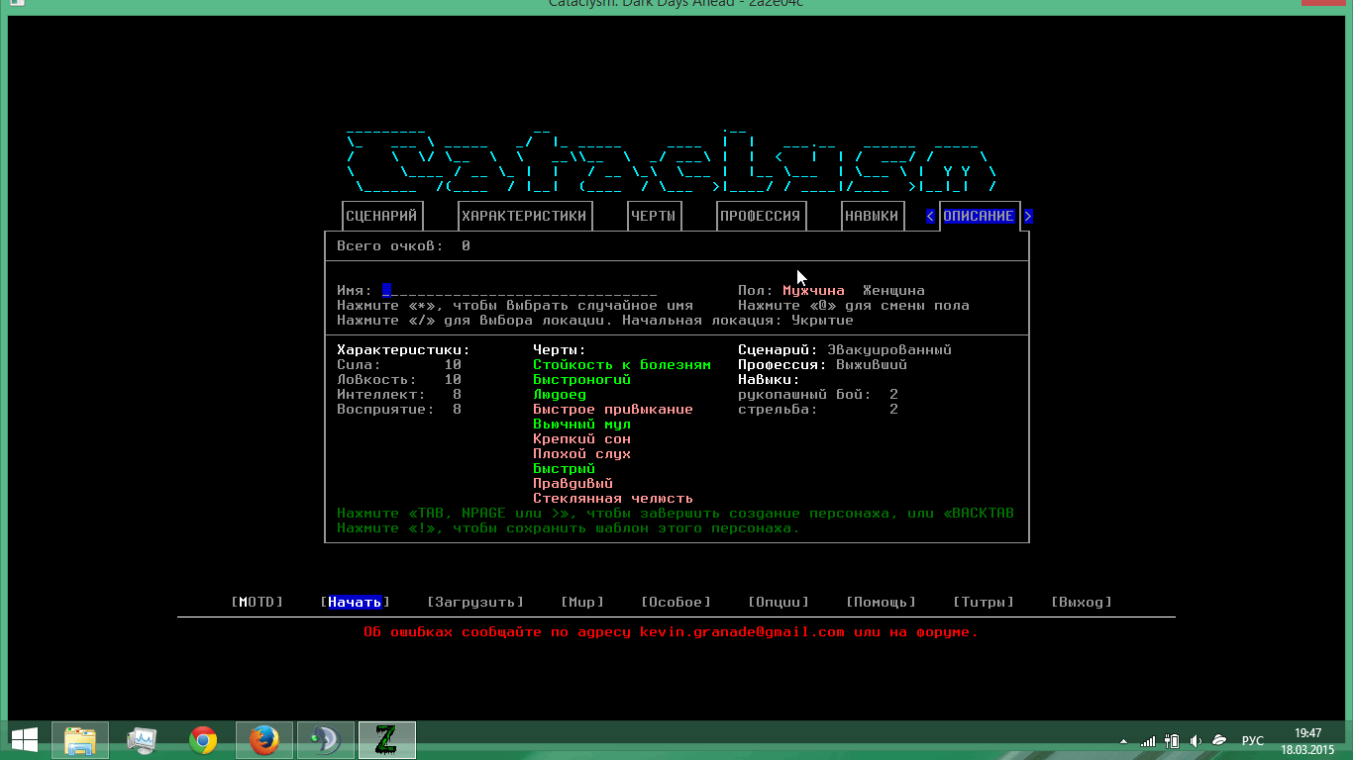The image size is (1353, 760).
Task: Click the character name input field
Action: 519,291
